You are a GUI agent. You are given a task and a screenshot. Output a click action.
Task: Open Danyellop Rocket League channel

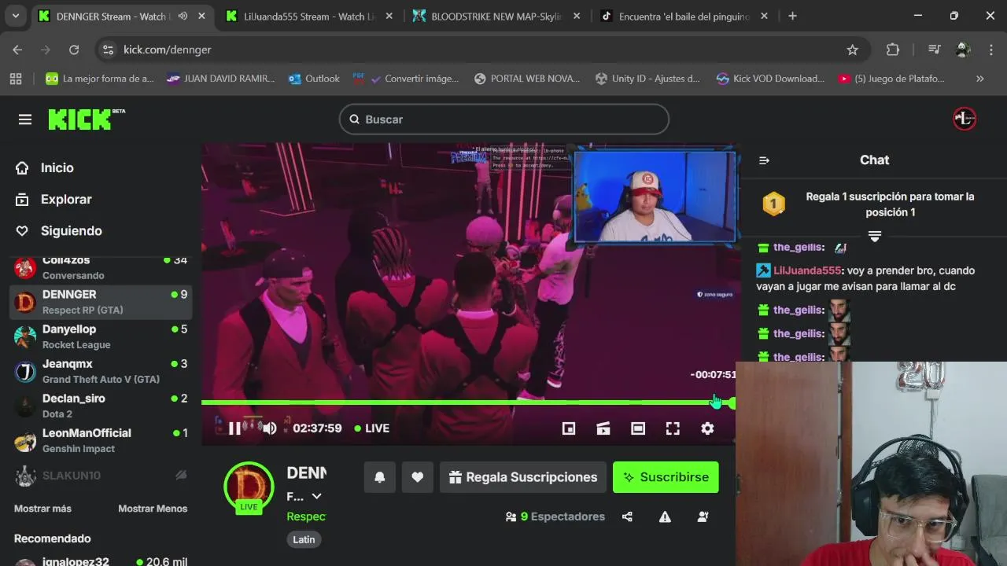pyautogui.click(x=101, y=336)
